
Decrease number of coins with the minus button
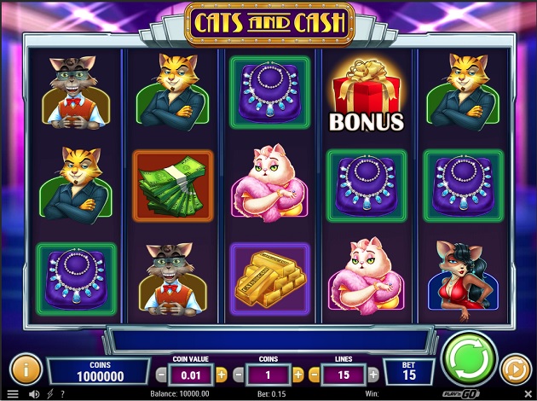click(239, 375)
